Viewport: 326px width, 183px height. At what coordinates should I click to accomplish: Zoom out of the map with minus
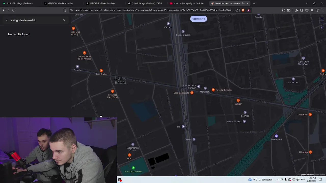tap(322, 23)
